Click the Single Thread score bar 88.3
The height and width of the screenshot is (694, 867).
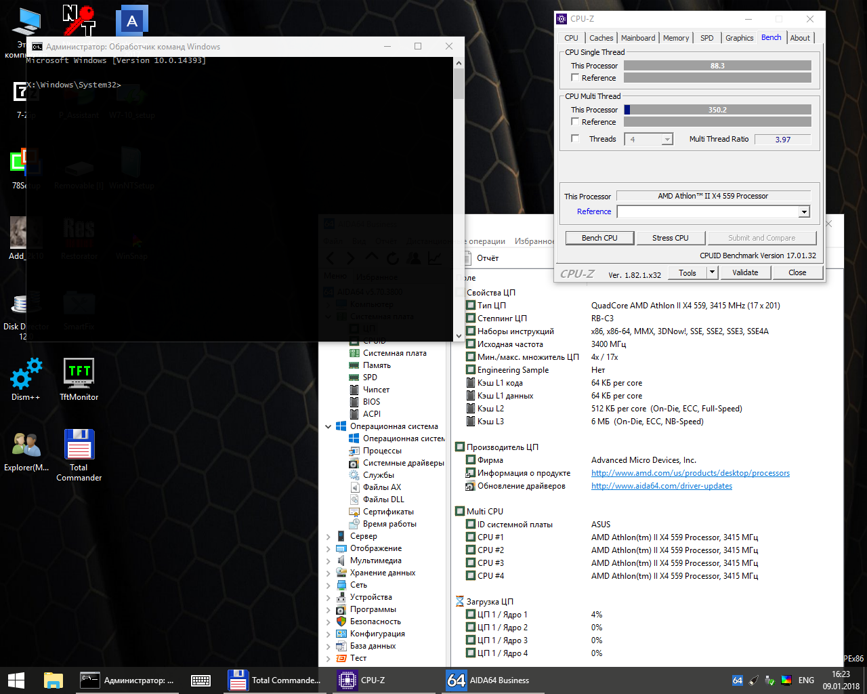coord(717,66)
